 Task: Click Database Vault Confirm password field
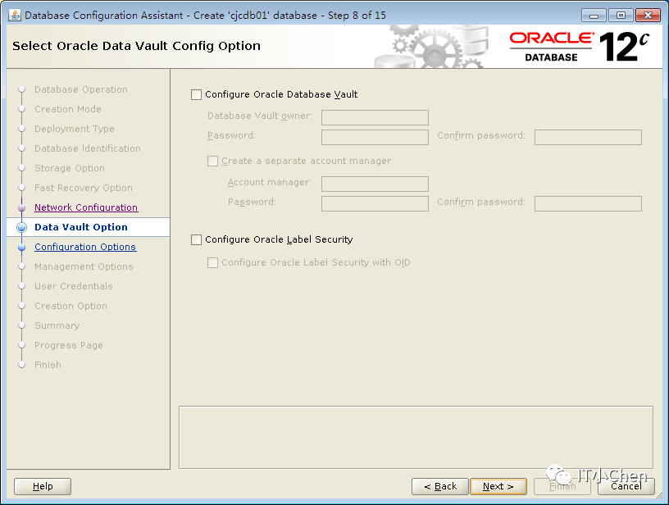(x=588, y=137)
